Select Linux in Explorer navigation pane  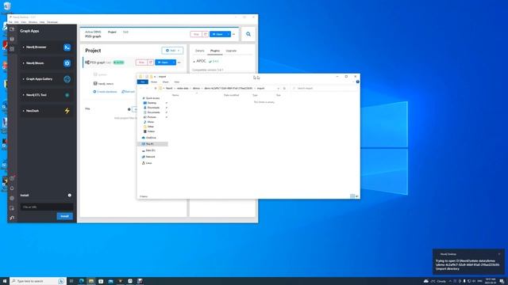pyautogui.click(x=148, y=163)
